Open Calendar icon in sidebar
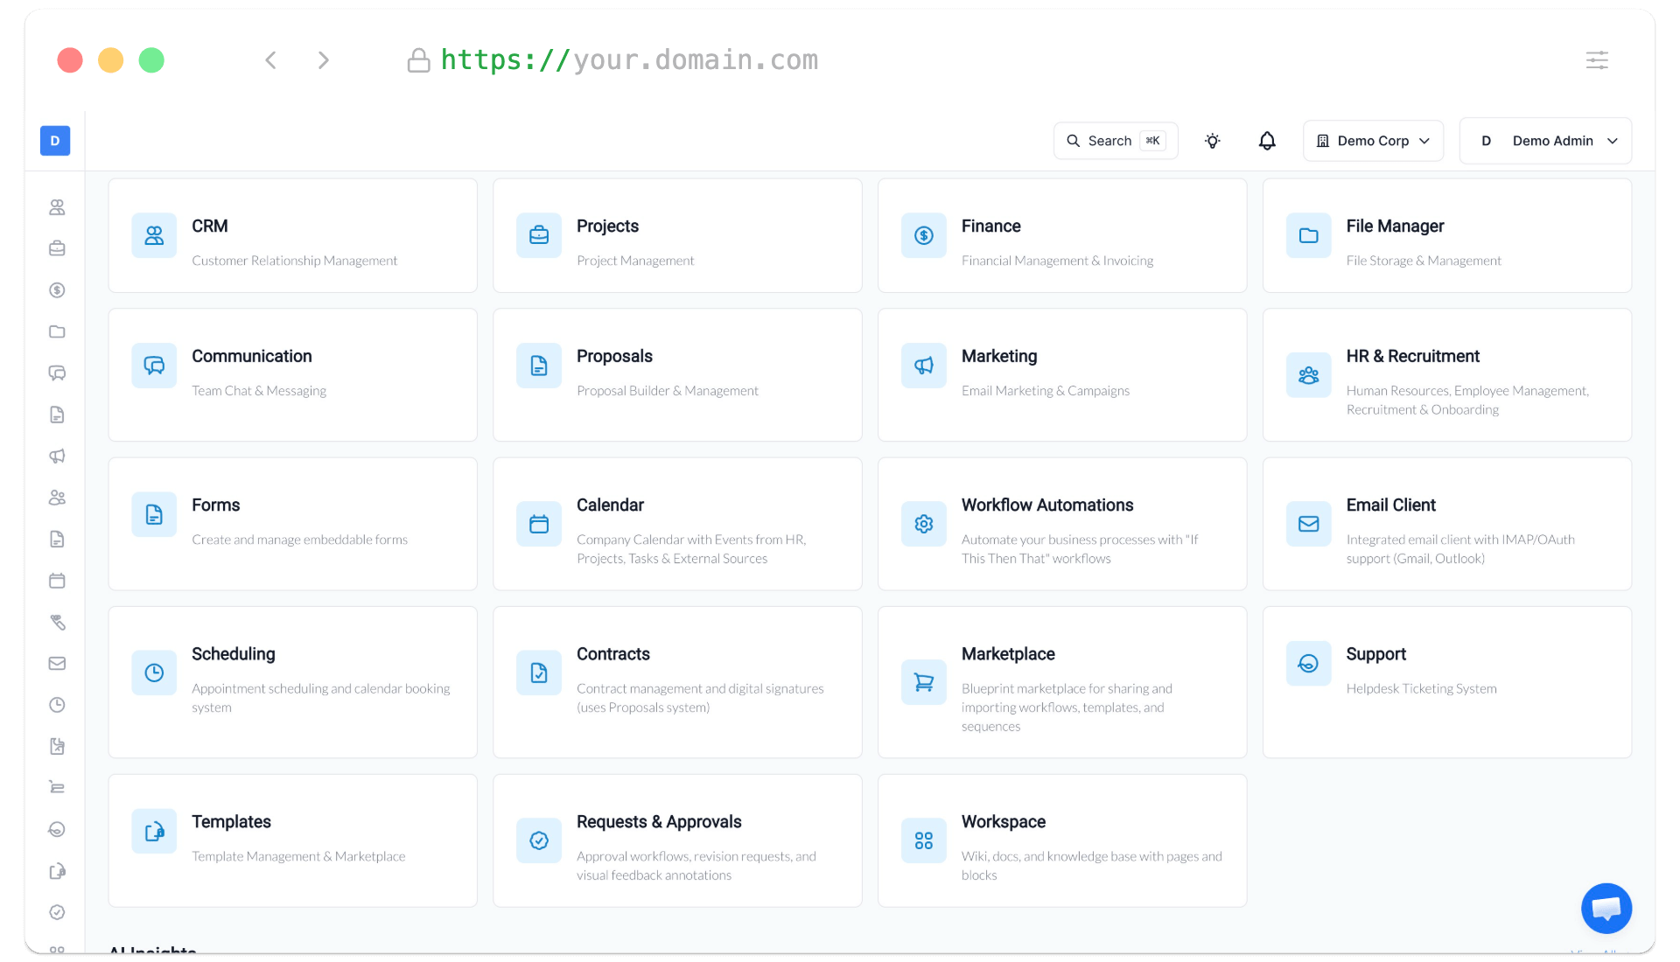The image size is (1680, 962). click(x=57, y=581)
